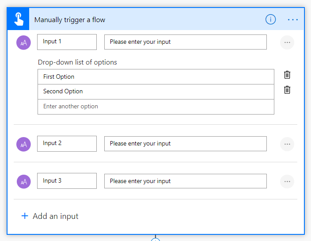Click the Drop-down list of options label
The height and width of the screenshot is (241, 311).
point(77,62)
